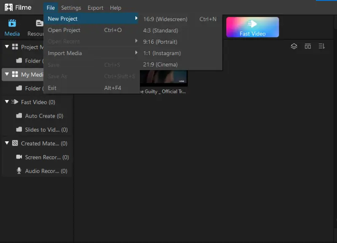
Task: Select the Auto Create (0) folder row
Action: coord(37,116)
